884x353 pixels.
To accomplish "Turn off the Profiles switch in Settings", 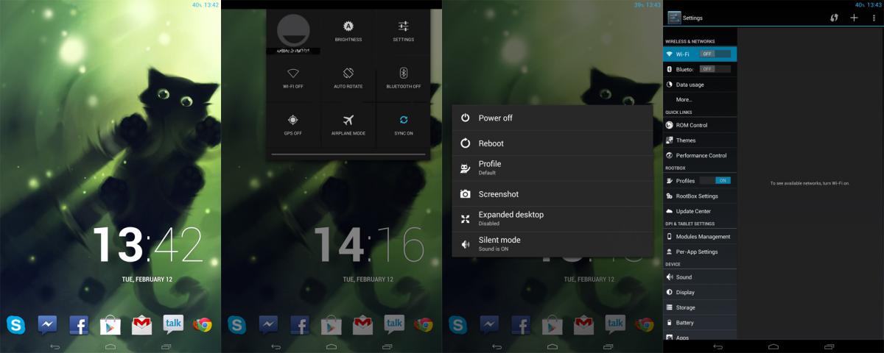I will [x=715, y=181].
